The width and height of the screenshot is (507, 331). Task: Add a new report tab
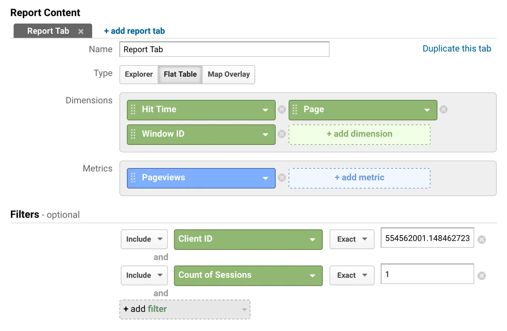coord(134,31)
